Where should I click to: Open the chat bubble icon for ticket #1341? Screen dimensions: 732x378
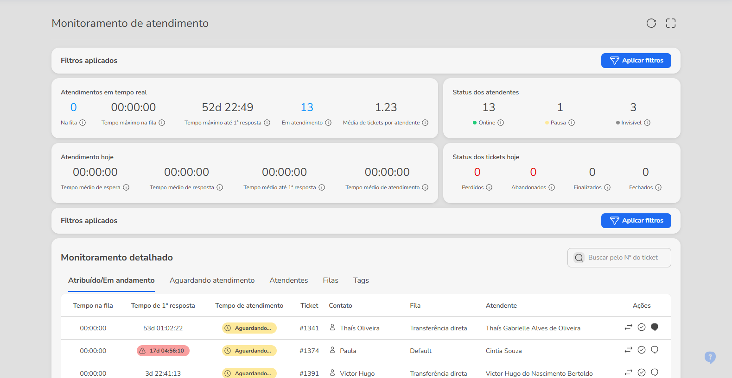655,328
